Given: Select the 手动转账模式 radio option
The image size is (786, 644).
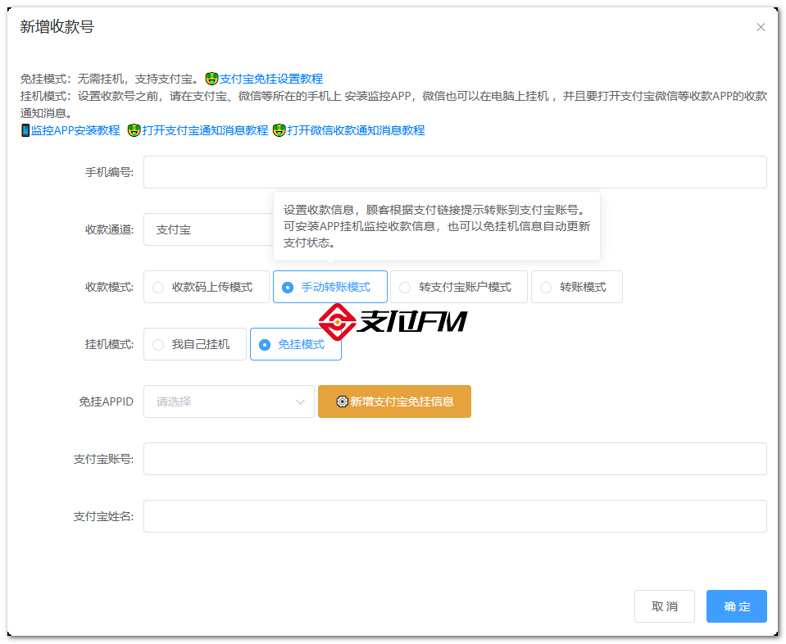Looking at the screenshot, I should [x=329, y=287].
